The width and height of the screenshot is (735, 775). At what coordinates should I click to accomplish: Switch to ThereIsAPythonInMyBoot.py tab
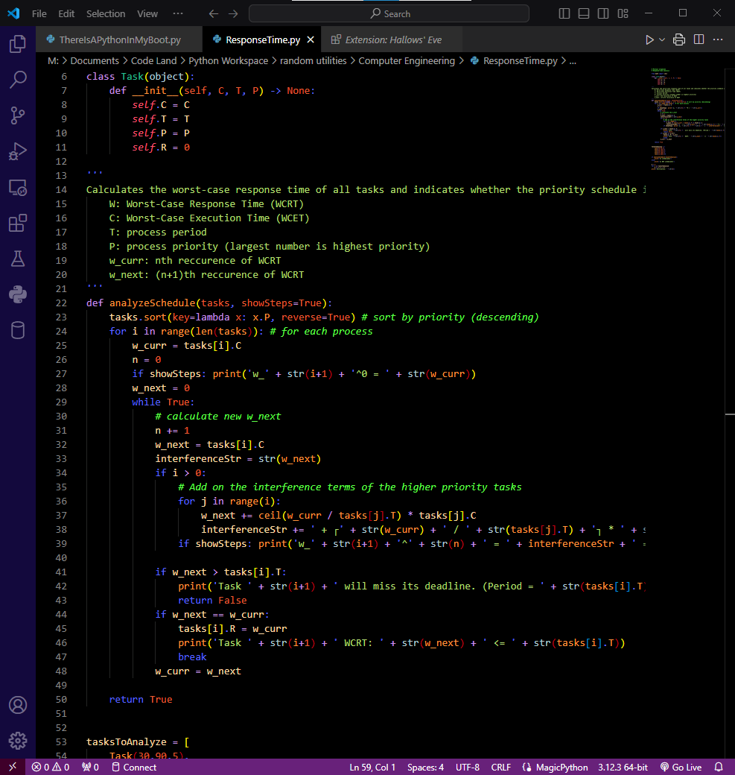[x=119, y=39]
